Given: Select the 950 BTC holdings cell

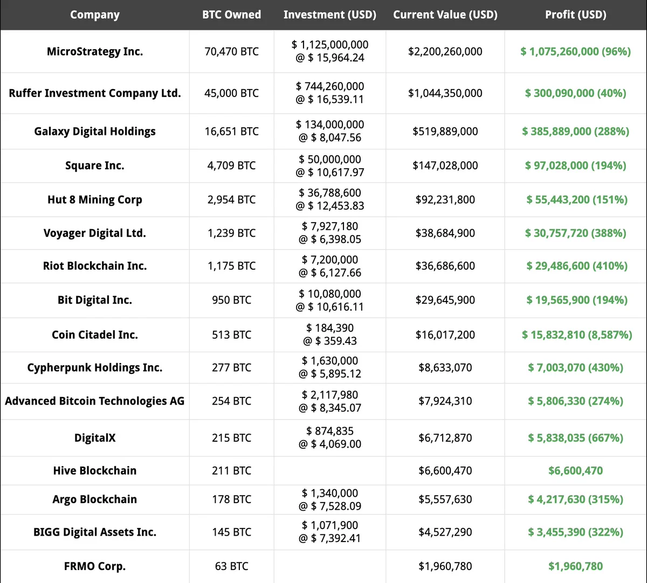Looking at the screenshot, I should [x=232, y=300].
